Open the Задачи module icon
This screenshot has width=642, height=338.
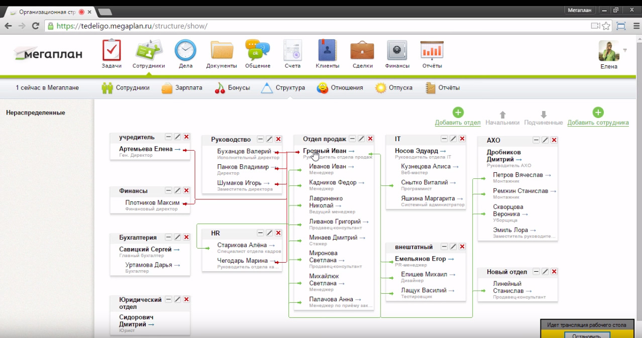click(x=112, y=51)
